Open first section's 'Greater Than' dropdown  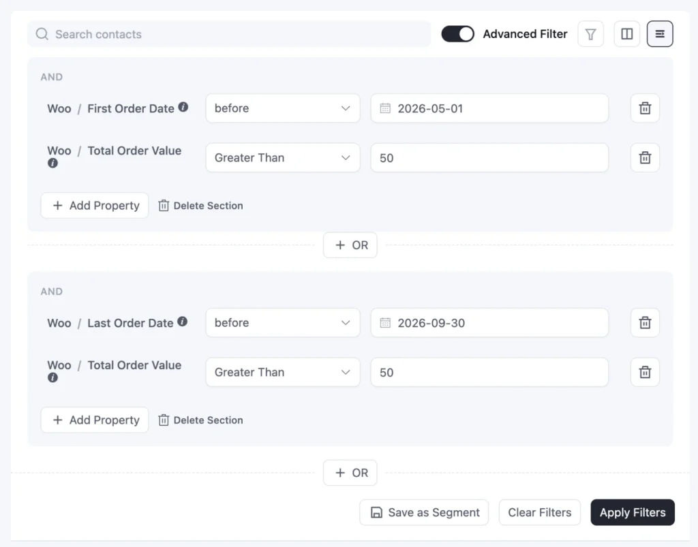283,157
